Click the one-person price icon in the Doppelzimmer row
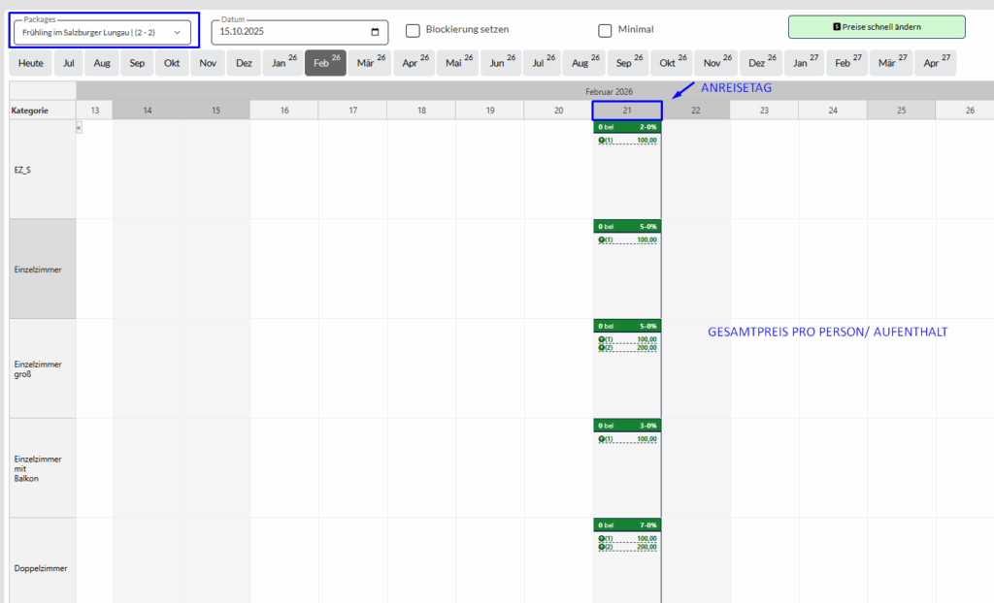 pyautogui.click(x=603, y=538)
